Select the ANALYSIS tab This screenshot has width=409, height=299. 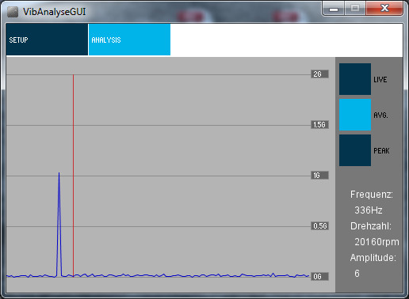point(129,40)
